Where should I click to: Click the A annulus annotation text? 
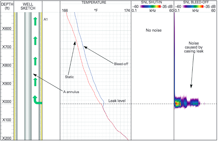tap(71, 92)
